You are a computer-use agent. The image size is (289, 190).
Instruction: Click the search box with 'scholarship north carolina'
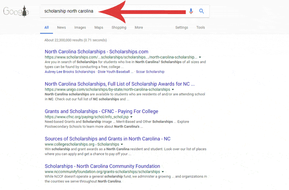(125, 11)
